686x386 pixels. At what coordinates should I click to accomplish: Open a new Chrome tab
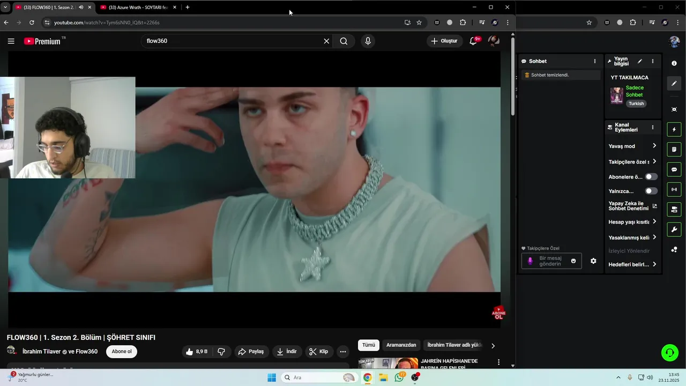click(x=187, y=8)
